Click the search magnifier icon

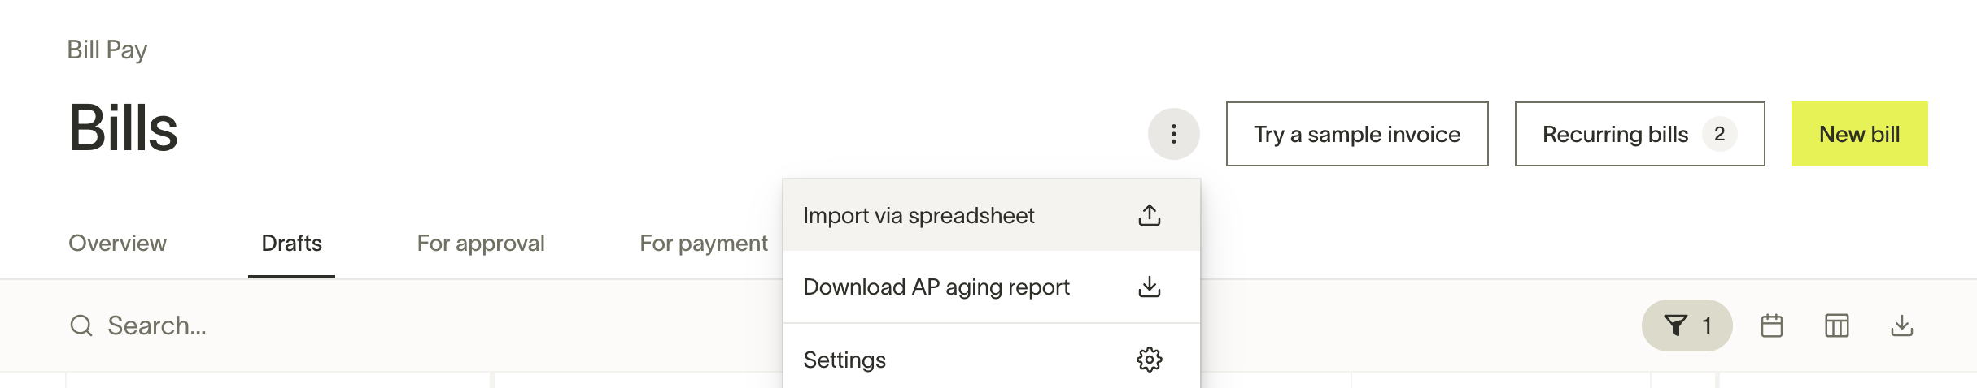[x=81, y=325]
